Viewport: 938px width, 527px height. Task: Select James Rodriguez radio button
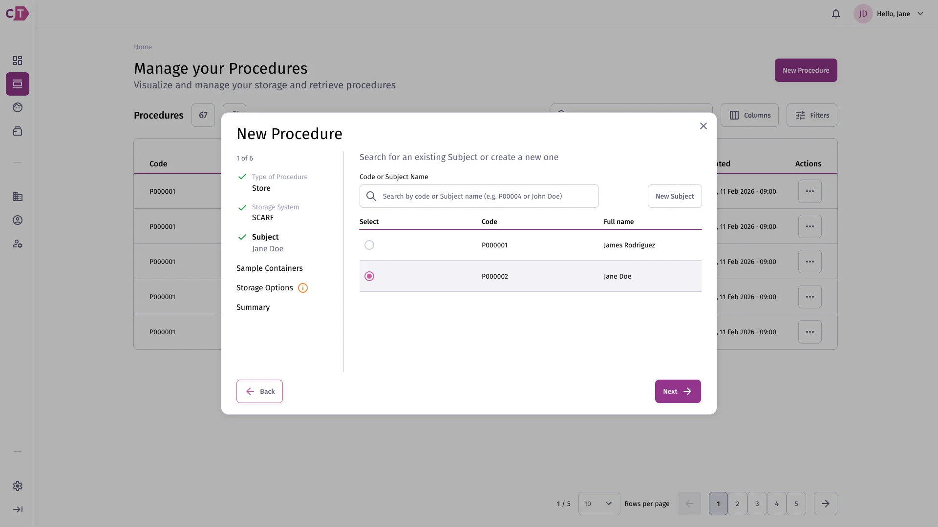[369, 245]
